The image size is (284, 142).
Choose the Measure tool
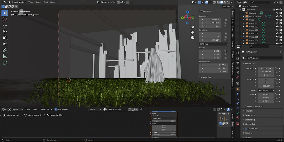point(5,56)
